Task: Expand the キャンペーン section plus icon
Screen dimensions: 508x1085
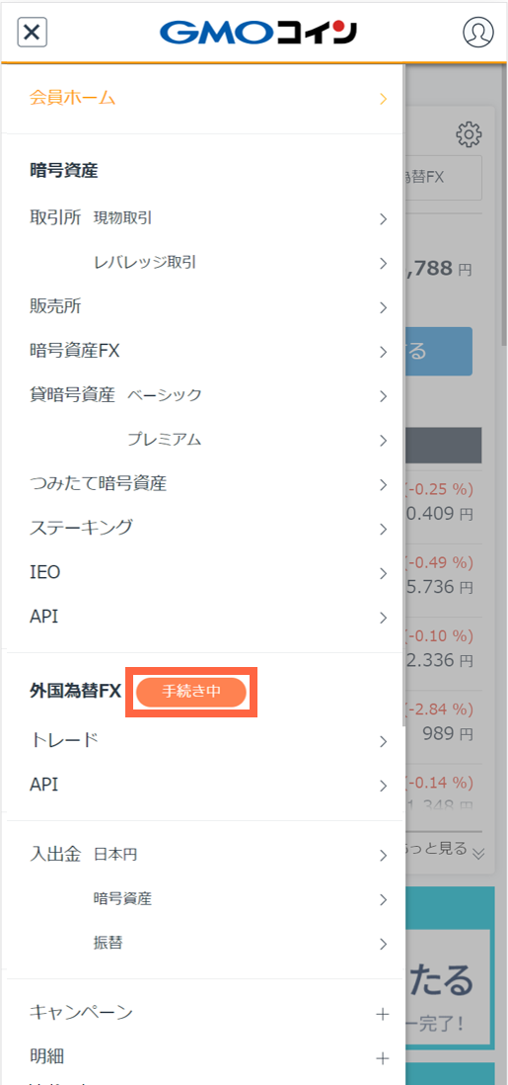Action: point(382,1015)
